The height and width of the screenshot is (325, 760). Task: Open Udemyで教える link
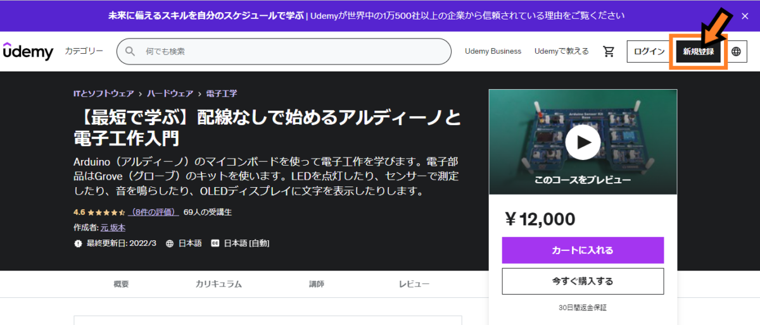(561, 51)
